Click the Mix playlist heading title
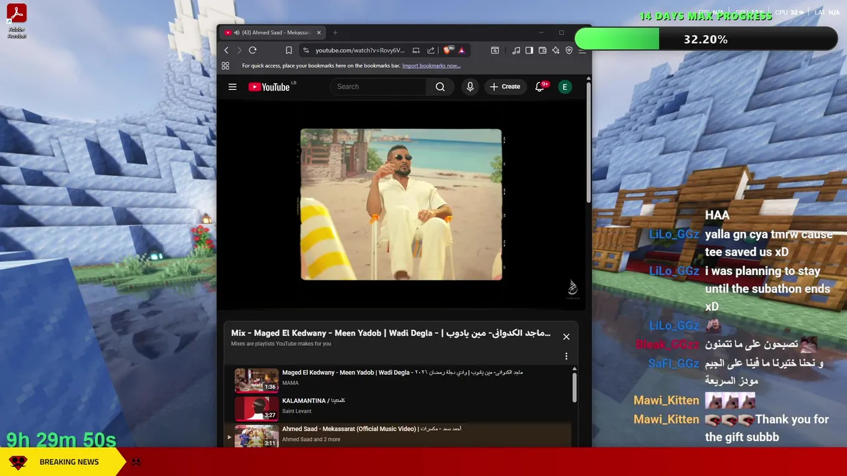The width and height of the screenshot is (847, 476). tap(390, 333)
